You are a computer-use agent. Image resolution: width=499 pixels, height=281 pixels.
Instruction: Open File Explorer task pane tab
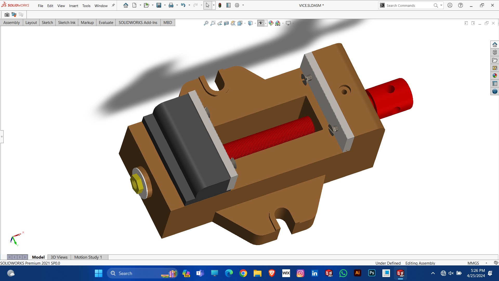pos(495,60)
